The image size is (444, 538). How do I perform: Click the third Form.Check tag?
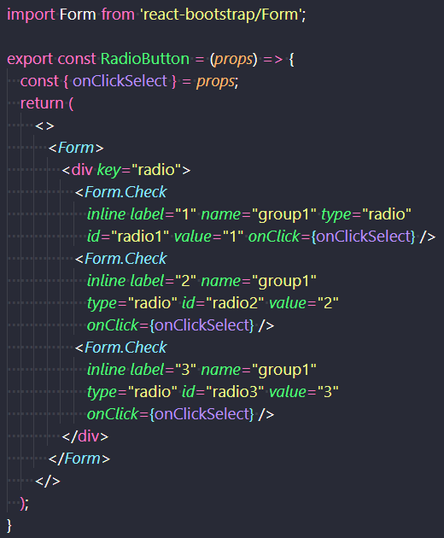tap(120, 348)
